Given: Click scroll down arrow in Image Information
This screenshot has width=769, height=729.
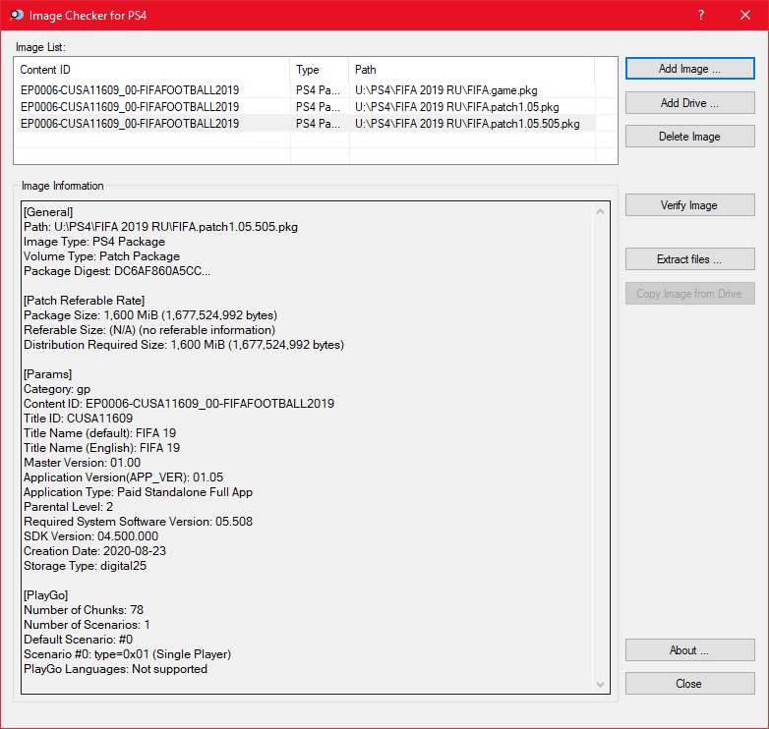Looking at the screenshot, I should pyautogui.click(x=600, y=685).
